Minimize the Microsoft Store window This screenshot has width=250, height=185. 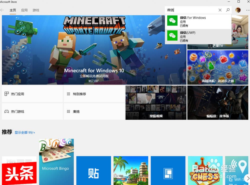click(229, 1)
